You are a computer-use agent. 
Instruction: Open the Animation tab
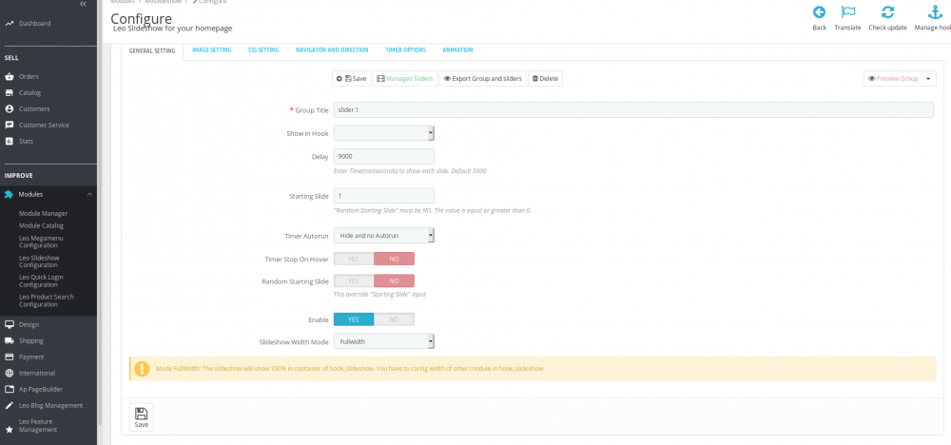point(458,50)
